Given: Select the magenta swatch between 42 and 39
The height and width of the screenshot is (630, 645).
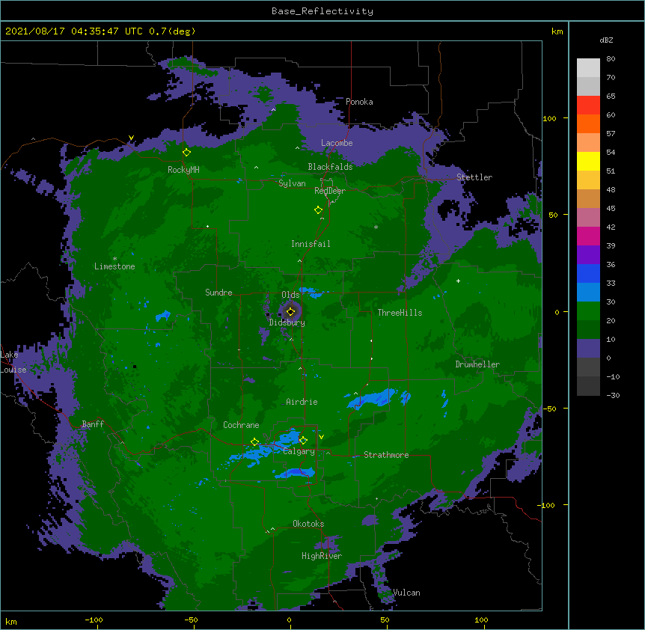Looking at the screenshot, I should click(x=588, y=236).
